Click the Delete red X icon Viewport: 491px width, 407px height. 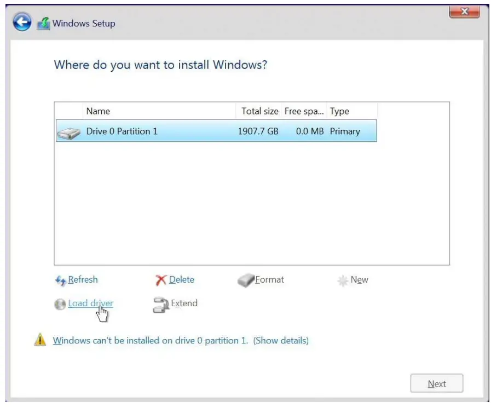pos(161,279)
